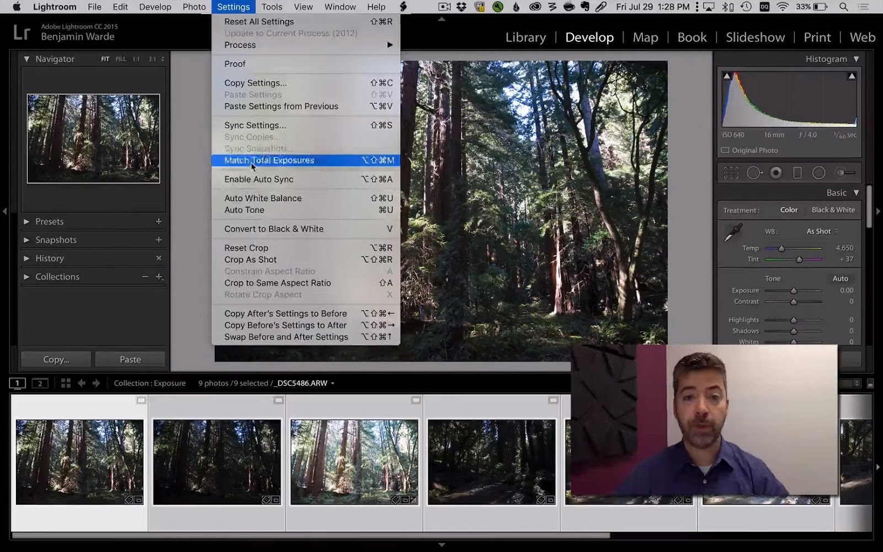Choose Auto White Balance menu item
This screenshot has width=883, height=552.
coord(306,198)
